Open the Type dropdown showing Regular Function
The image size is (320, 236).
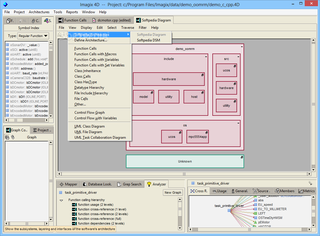(x=33, y=36)
